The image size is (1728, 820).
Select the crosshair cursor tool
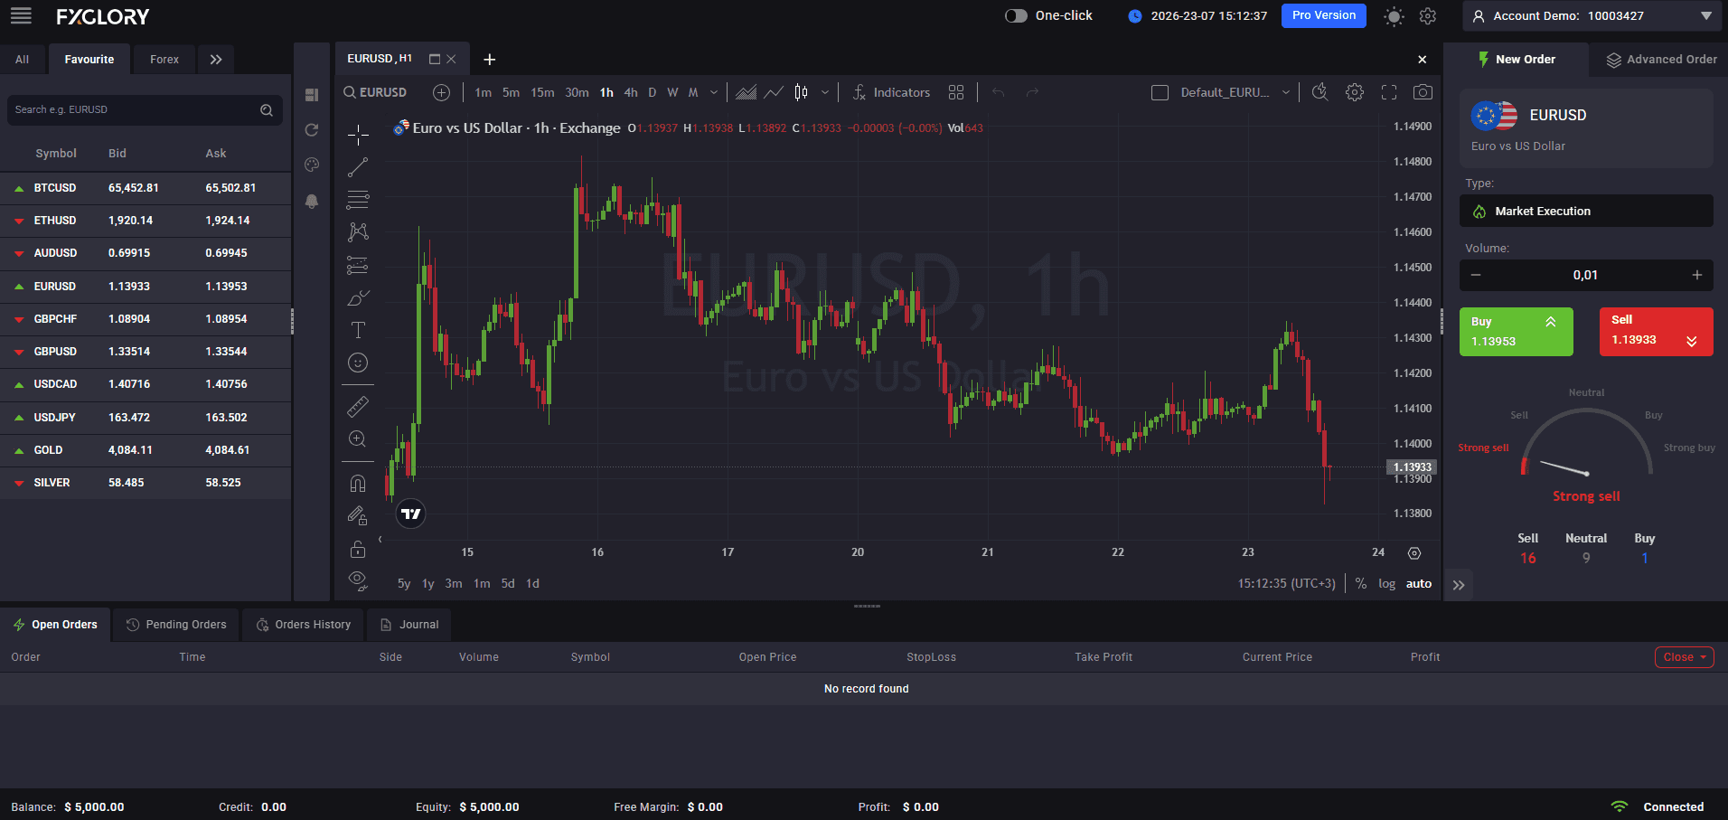(358, 135)
